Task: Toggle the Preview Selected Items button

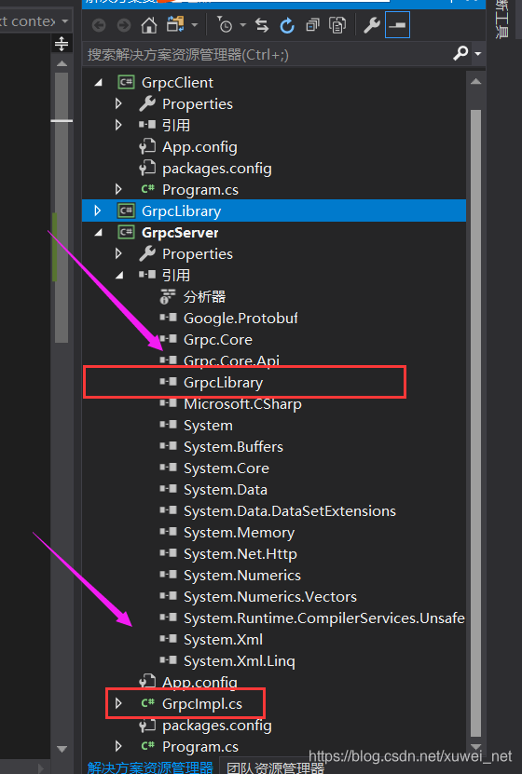Action: 397,24
